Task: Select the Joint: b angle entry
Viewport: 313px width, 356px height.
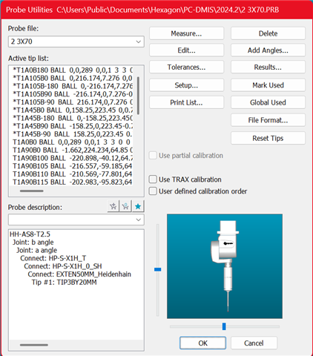Action: click(33, 243)
